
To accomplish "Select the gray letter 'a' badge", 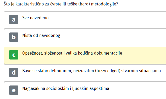I will tap(14, 19).
